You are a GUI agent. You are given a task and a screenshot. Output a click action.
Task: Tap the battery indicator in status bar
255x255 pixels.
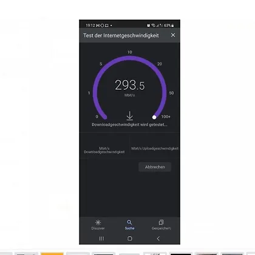[x=172, y=25]
